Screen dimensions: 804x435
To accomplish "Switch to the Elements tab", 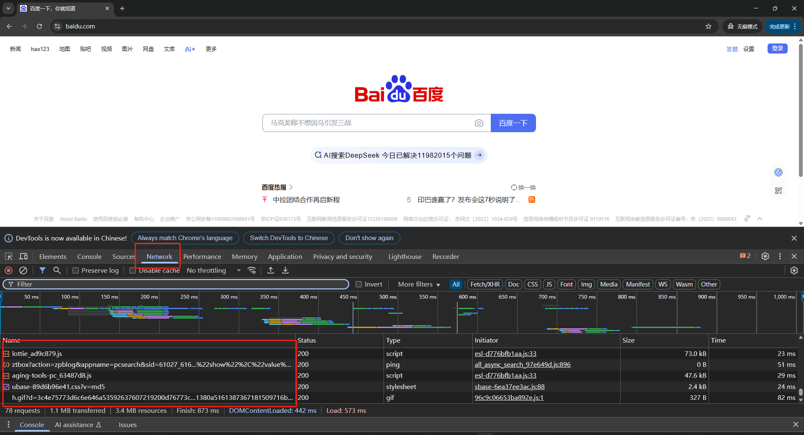I will [53, 256].
